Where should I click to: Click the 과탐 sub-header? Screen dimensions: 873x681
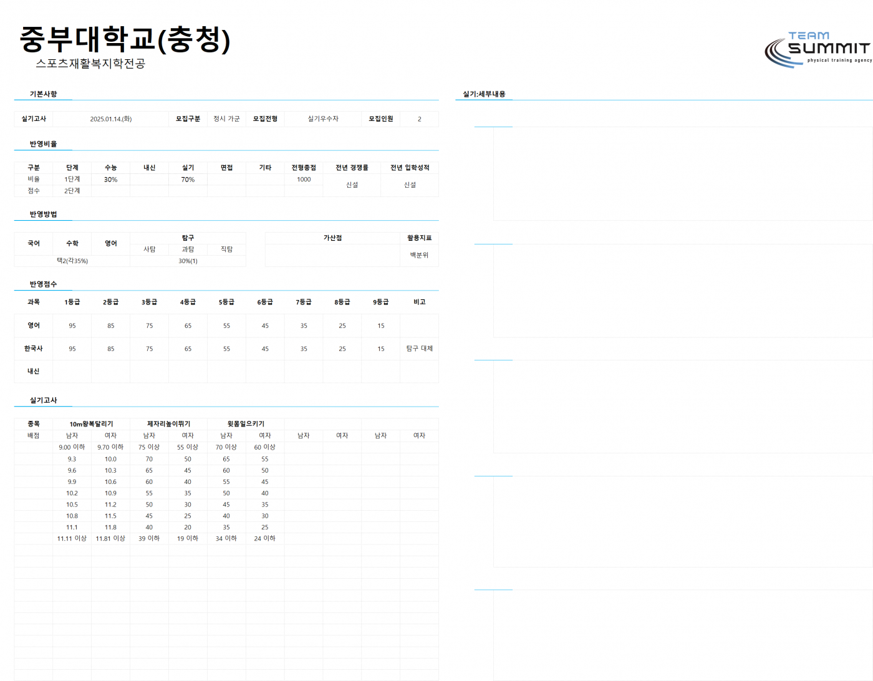coord(188,249)
